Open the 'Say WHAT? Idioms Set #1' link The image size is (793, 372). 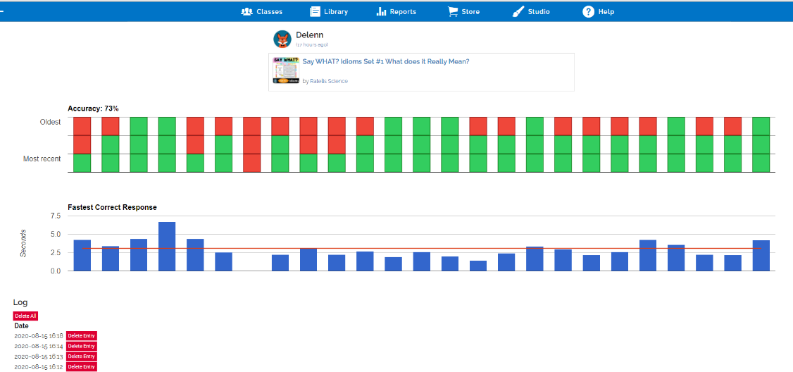pos(386,62)
